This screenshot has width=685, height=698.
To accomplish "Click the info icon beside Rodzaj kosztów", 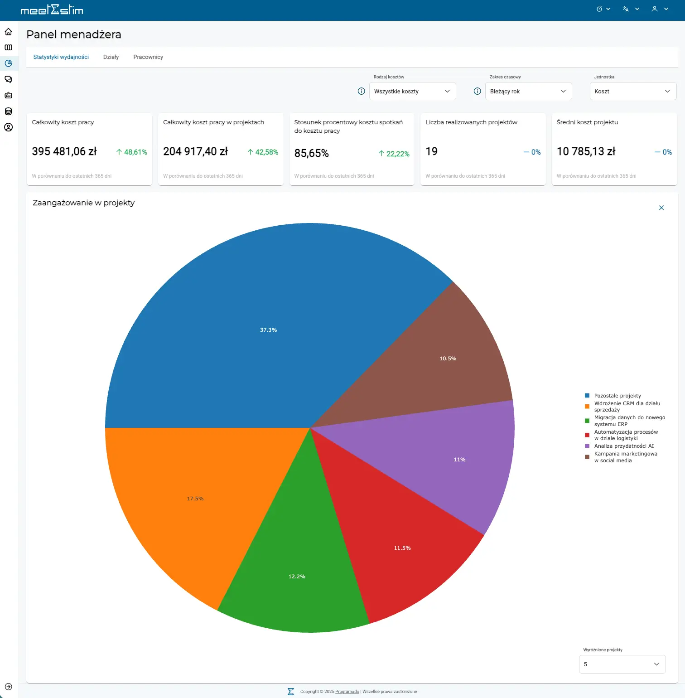I will (361, 91).
